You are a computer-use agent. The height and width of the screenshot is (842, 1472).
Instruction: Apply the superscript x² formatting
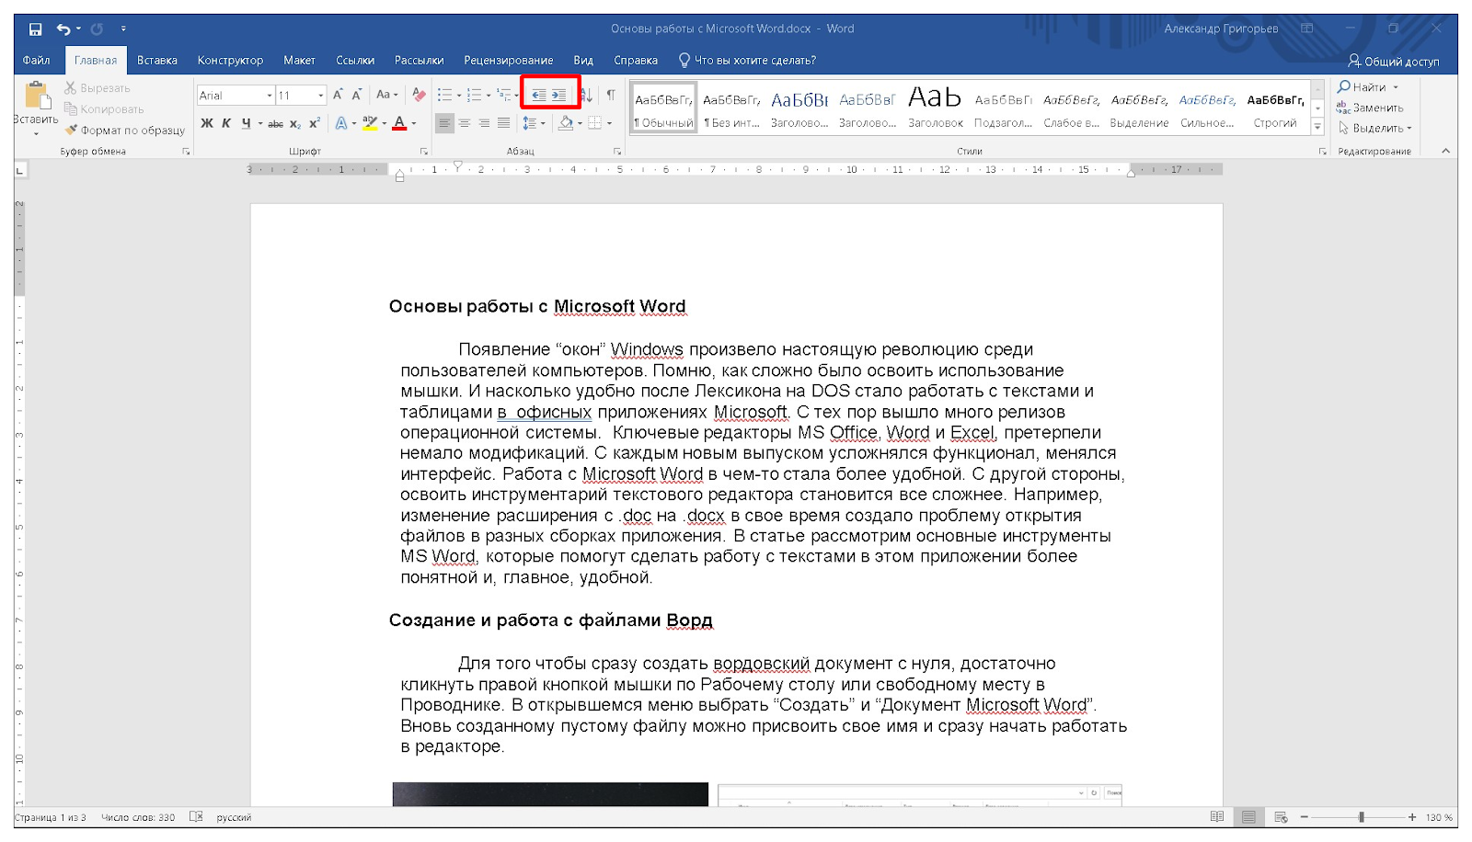pos(315,123)
